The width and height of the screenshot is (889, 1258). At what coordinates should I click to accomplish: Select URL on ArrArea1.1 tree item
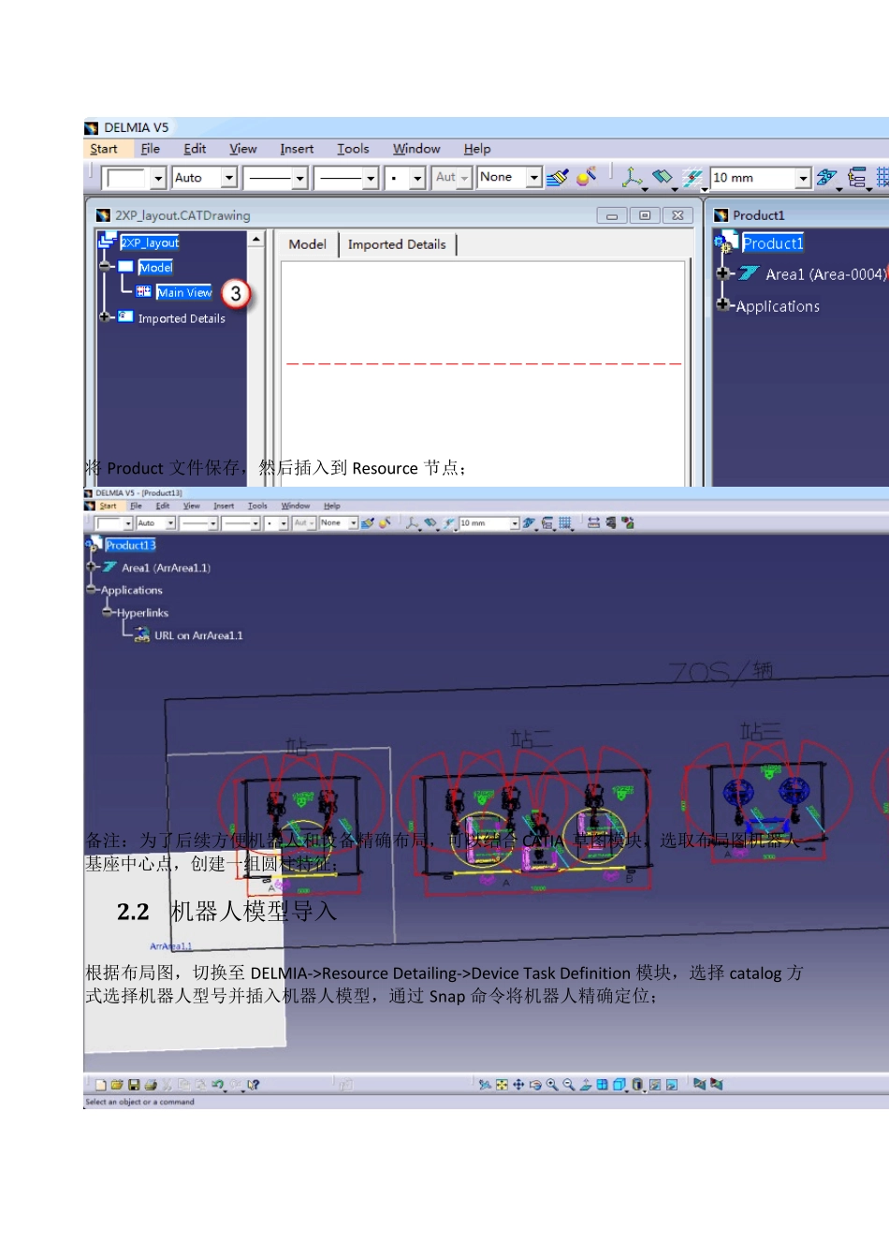click(x=198, y=636)
